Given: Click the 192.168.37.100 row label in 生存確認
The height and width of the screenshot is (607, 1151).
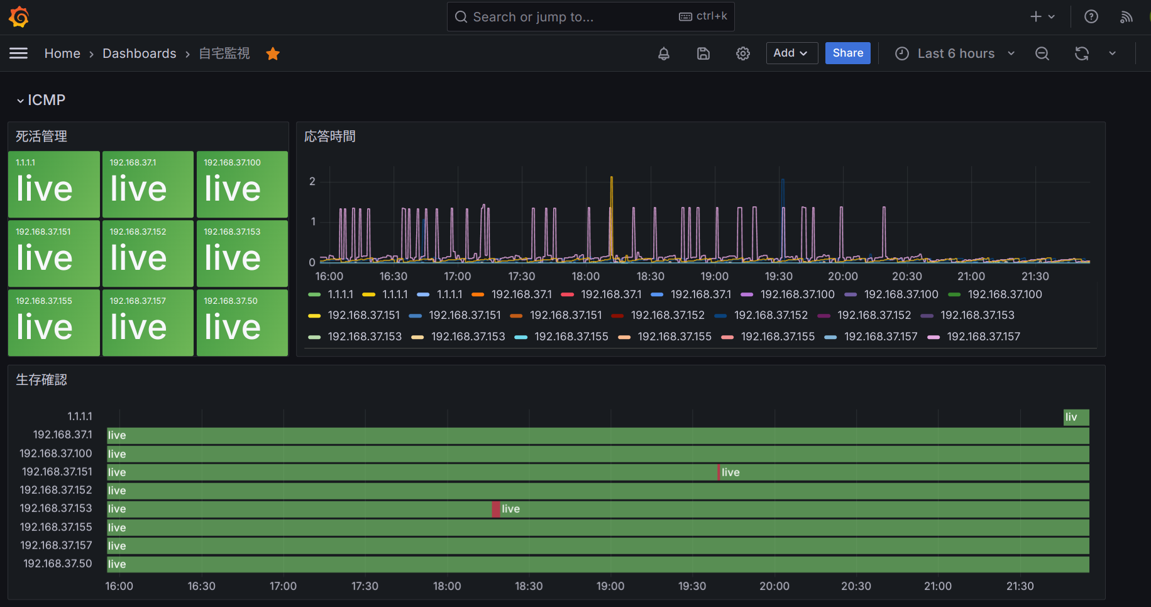Looking at the screenshot, I should [56, 454].
